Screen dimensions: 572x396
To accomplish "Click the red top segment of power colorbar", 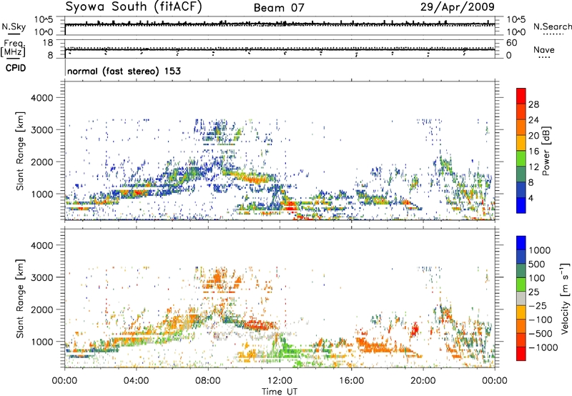I will pos(521,96).
